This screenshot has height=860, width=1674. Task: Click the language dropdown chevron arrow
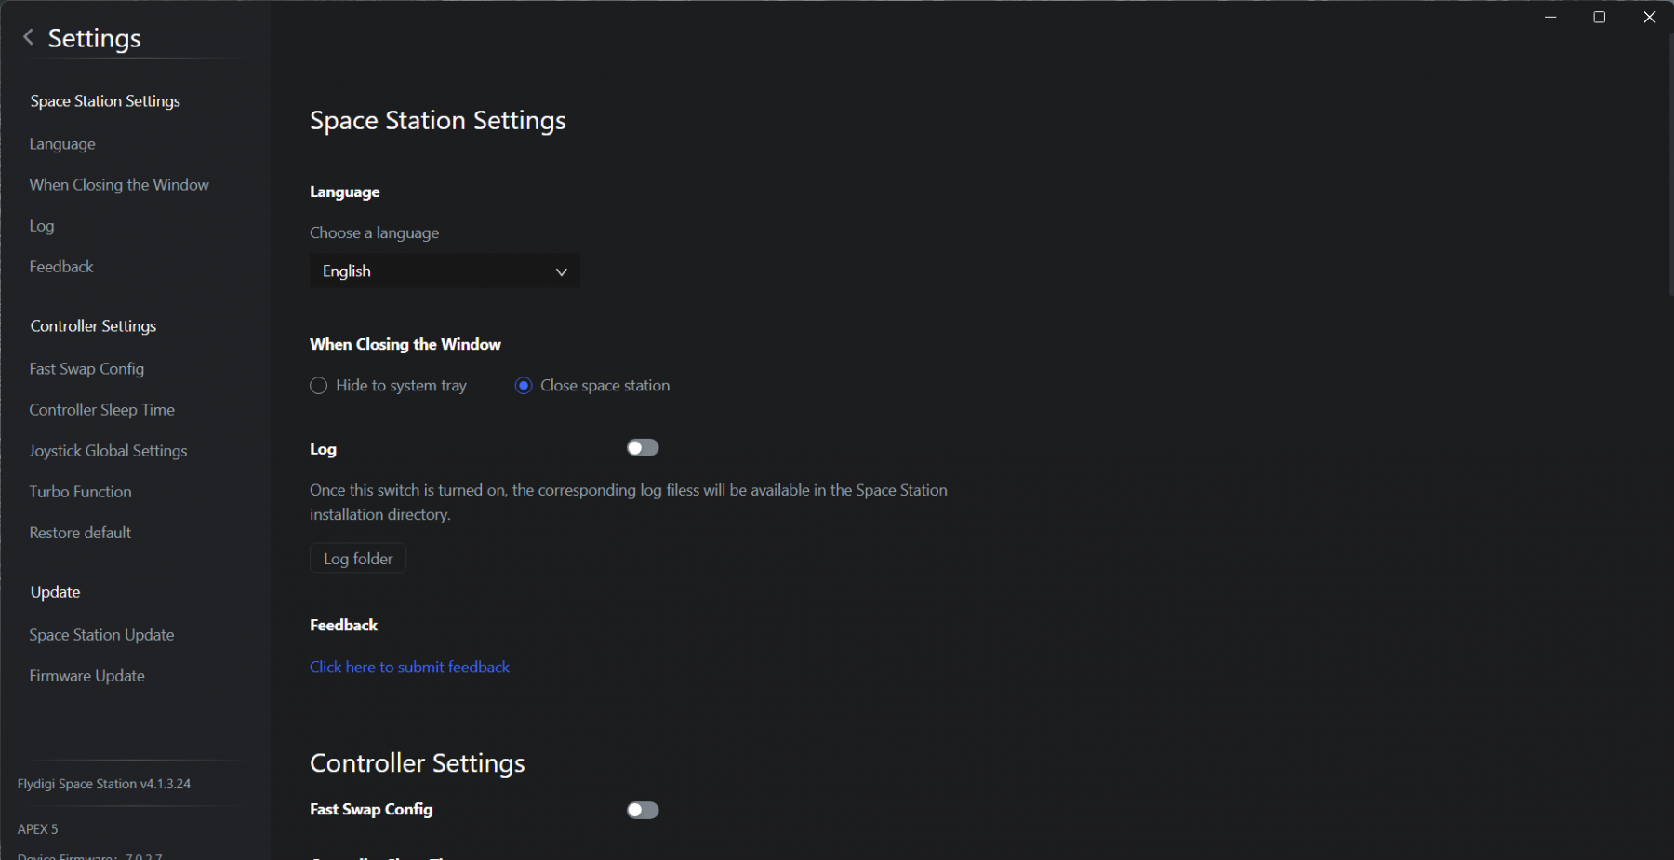[x=561, y=271]
